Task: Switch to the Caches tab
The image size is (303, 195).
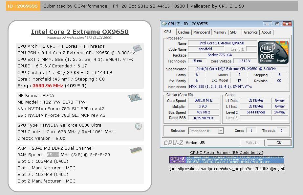Action: tap(184, 32)
